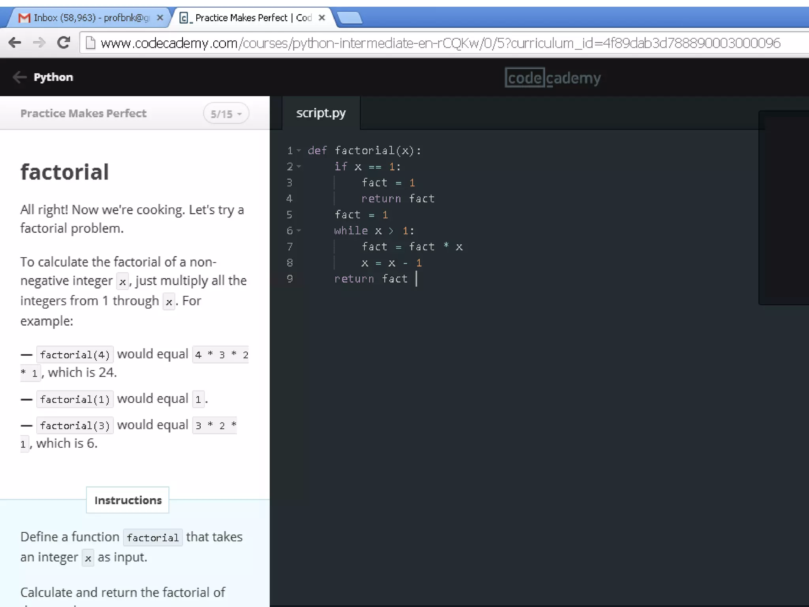Image resolution: width=809 pixels, height=607 pixels.
Task: Click 'while x > 1:' on line 6
Action: click(374, 231)
